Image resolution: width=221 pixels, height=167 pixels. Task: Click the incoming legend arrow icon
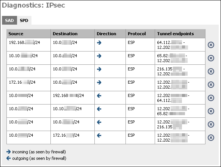click(8, 151)
